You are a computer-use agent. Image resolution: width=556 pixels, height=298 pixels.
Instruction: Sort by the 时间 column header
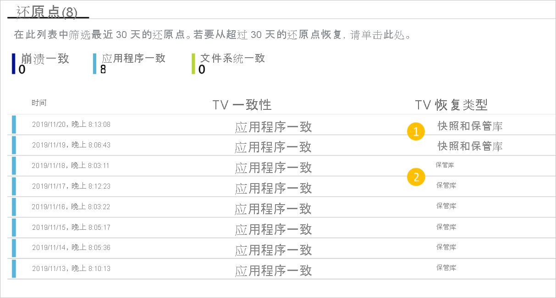coord(39,103)
